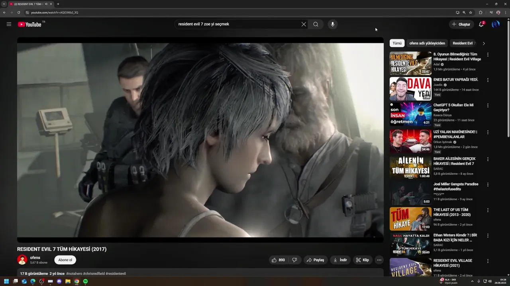
Task: Open options for THE LAST OF US video
Action: (488, 210)
